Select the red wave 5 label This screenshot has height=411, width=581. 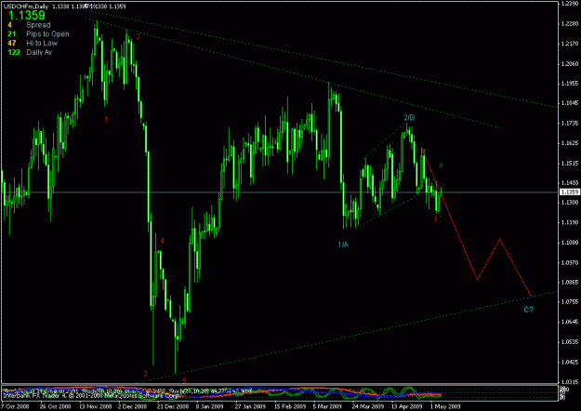pos(184,380)
